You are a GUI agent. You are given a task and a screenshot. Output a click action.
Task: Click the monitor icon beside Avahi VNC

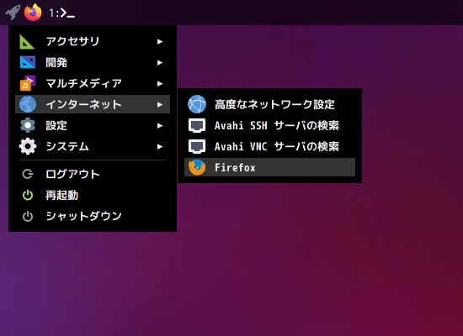point(197,146)
